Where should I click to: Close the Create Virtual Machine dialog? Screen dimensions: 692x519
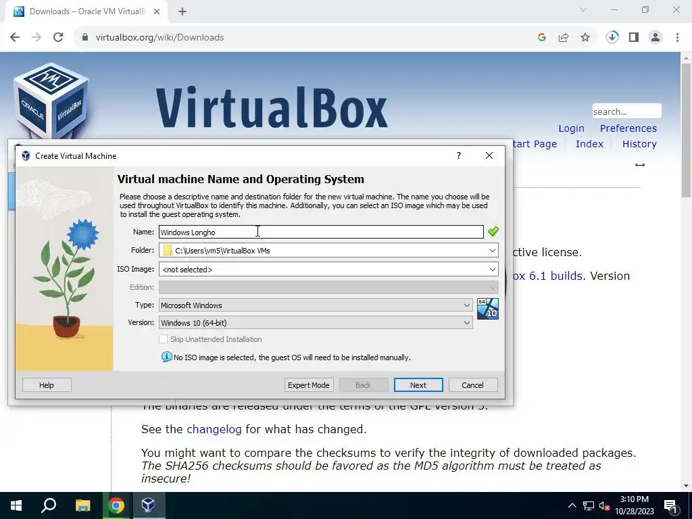pos(489,155)
